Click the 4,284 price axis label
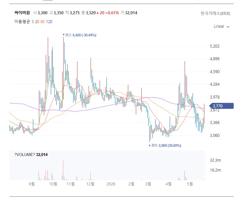Viewport: 237px width, 198px height. [215, 84]
